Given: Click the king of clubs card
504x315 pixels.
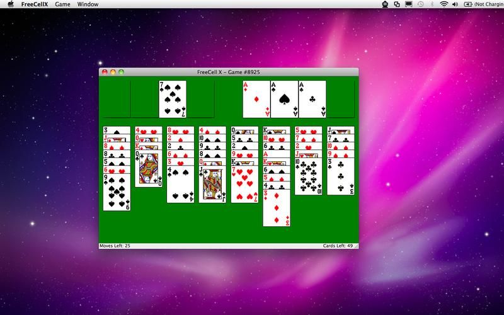Looking at the screenshot, I should click(x=244, y=162).
